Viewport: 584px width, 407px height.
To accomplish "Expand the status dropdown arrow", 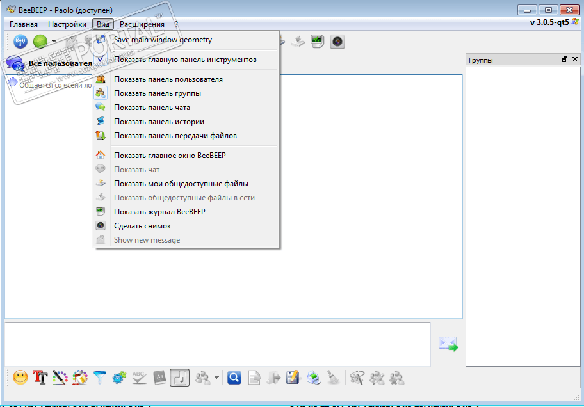I will click(x=54, y=42).
